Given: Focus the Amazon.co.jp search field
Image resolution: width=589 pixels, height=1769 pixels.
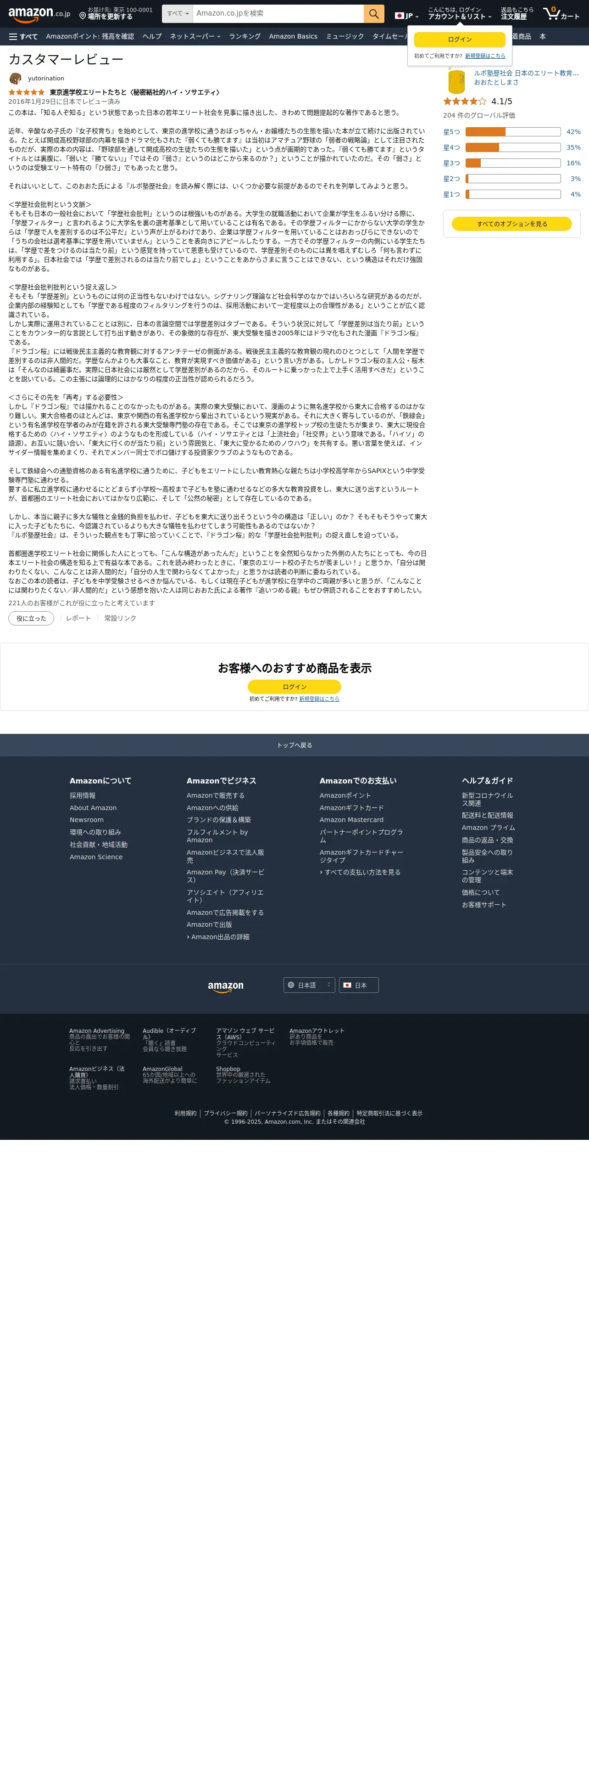Looking at the screenshot, I should (x=278, y=14).
